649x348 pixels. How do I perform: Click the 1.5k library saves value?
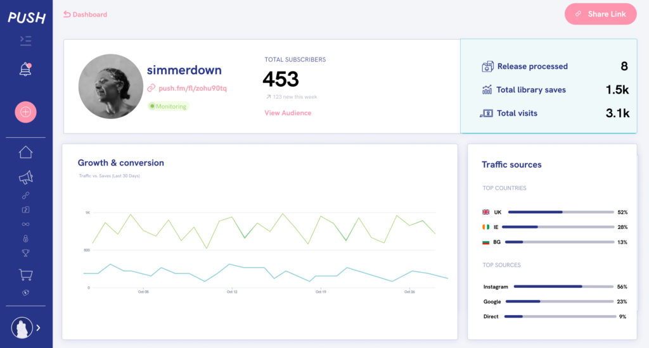point(617,90)
